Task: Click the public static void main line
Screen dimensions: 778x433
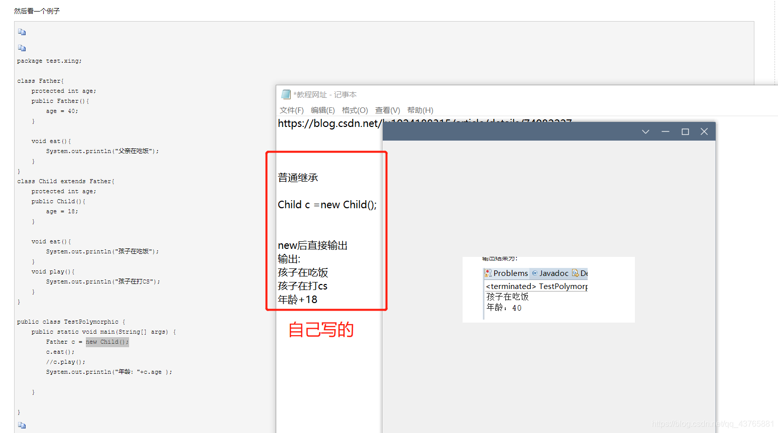Action: pyautogui.click(x=104, y=332)
